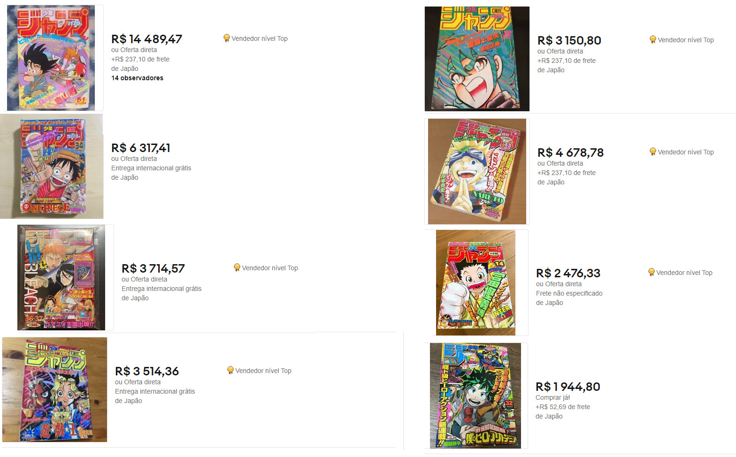Image resolution: width=736 pixels, height=457 pixels.
Task: Open the Bleach Jump magazine thumbnail
Action: pyautogui.click(x=61, y=277)
